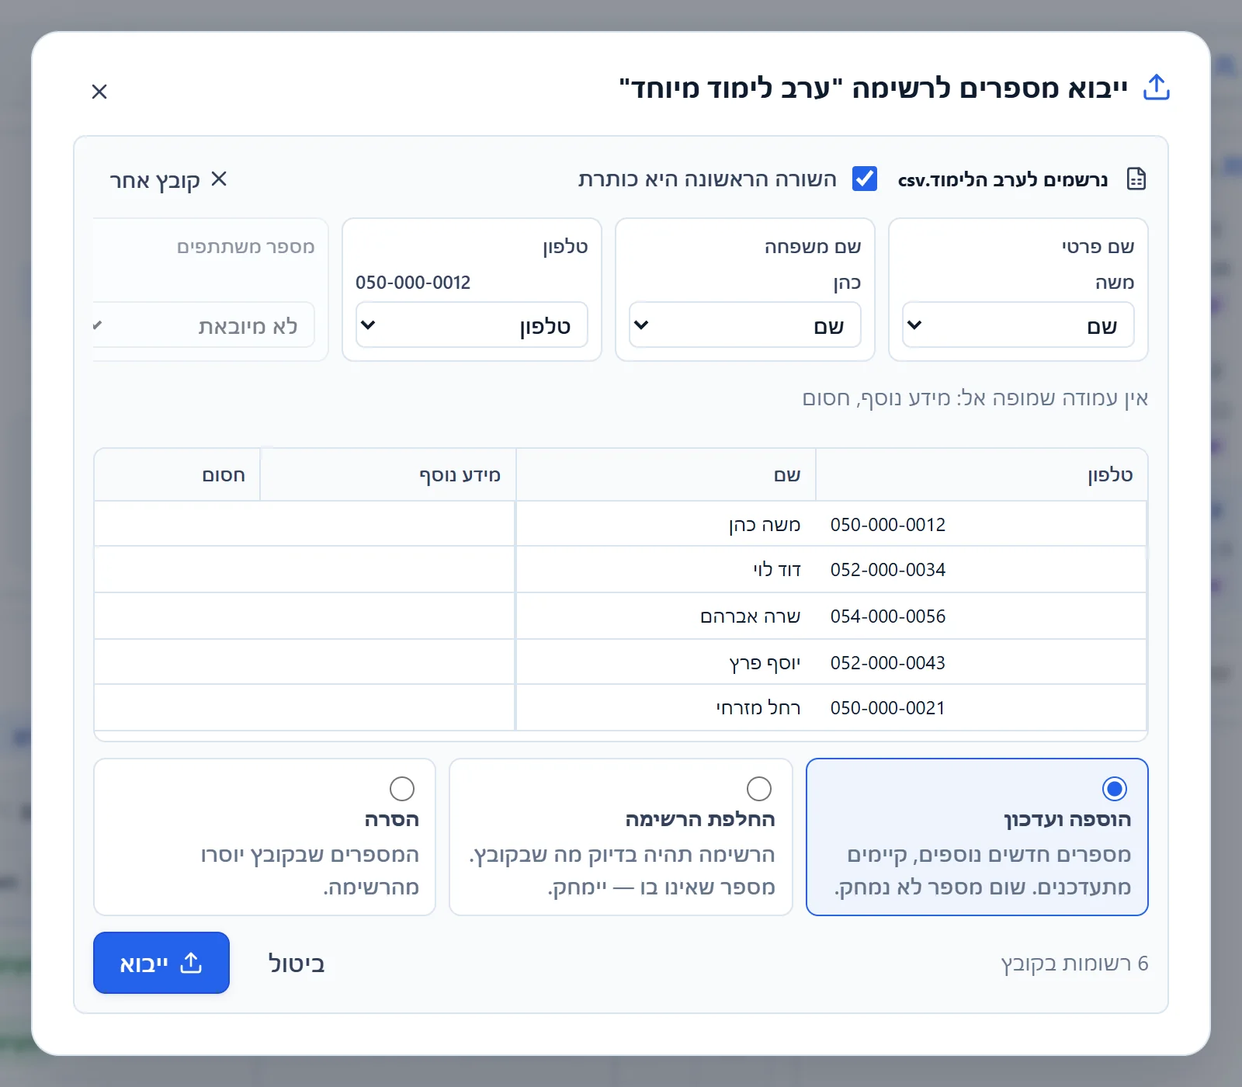
Task: Click the '6 רשומות בקובץ' record count
Action: point(1074,964)
